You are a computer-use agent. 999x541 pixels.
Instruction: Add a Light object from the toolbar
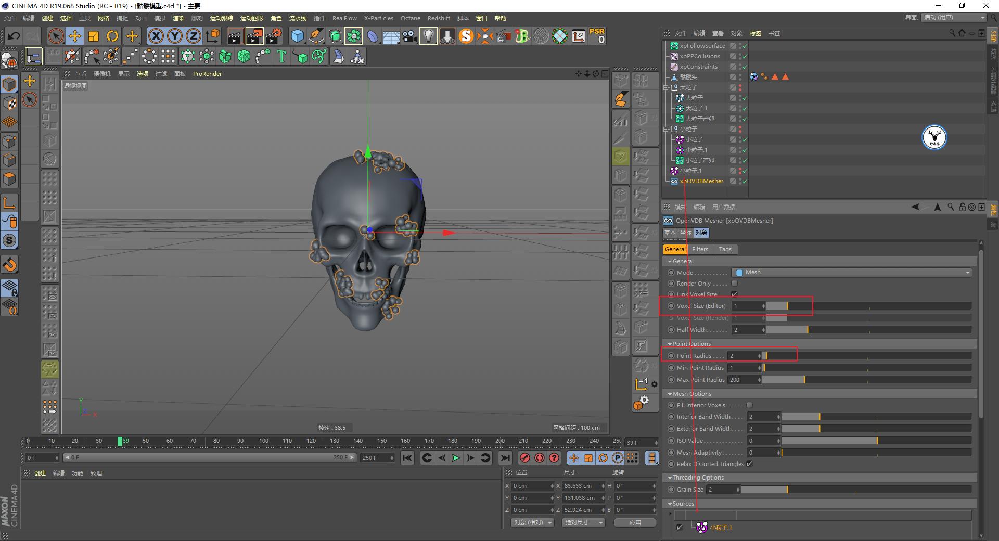[428, 36]
